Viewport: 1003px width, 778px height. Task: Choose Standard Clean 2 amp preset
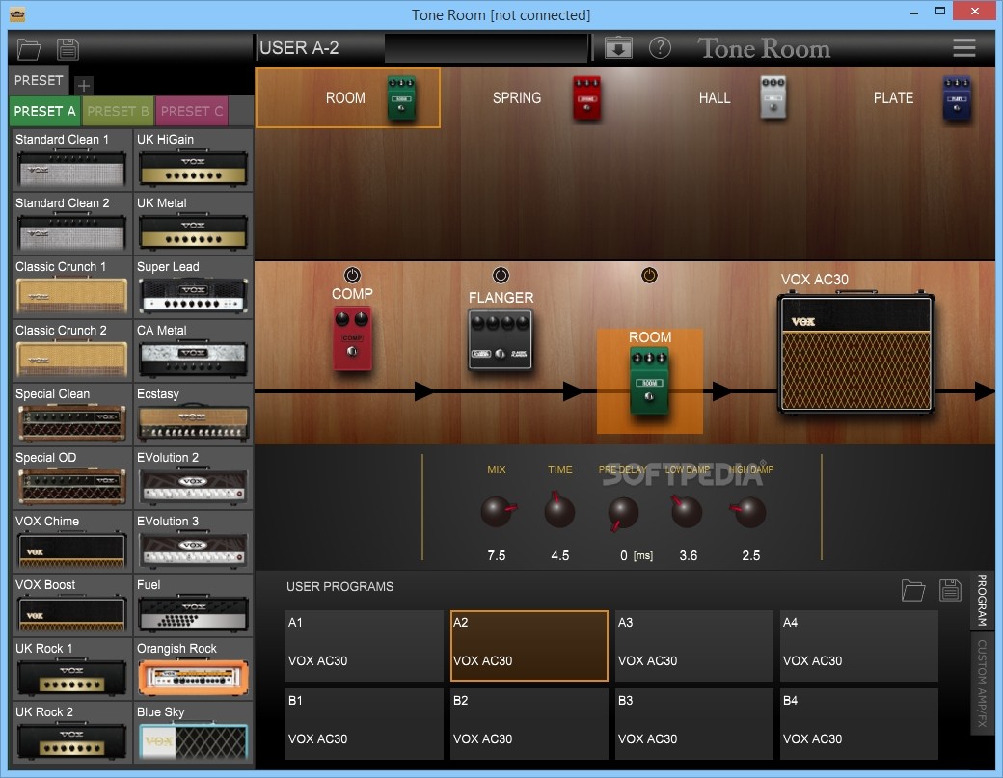click(71, 223)
